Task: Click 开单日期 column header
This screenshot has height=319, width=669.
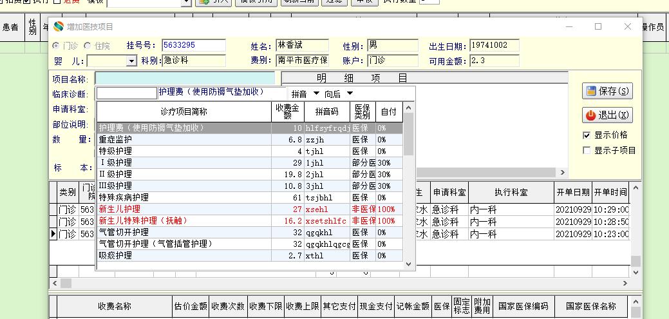Action: [573, 193]
